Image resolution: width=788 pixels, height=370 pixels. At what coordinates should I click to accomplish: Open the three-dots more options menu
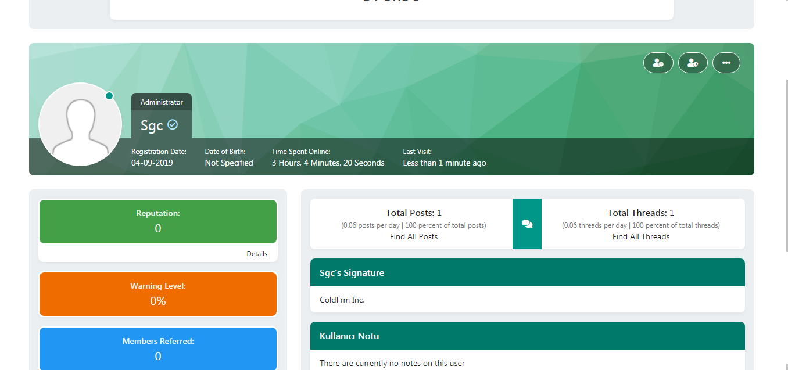click(726, 63)
